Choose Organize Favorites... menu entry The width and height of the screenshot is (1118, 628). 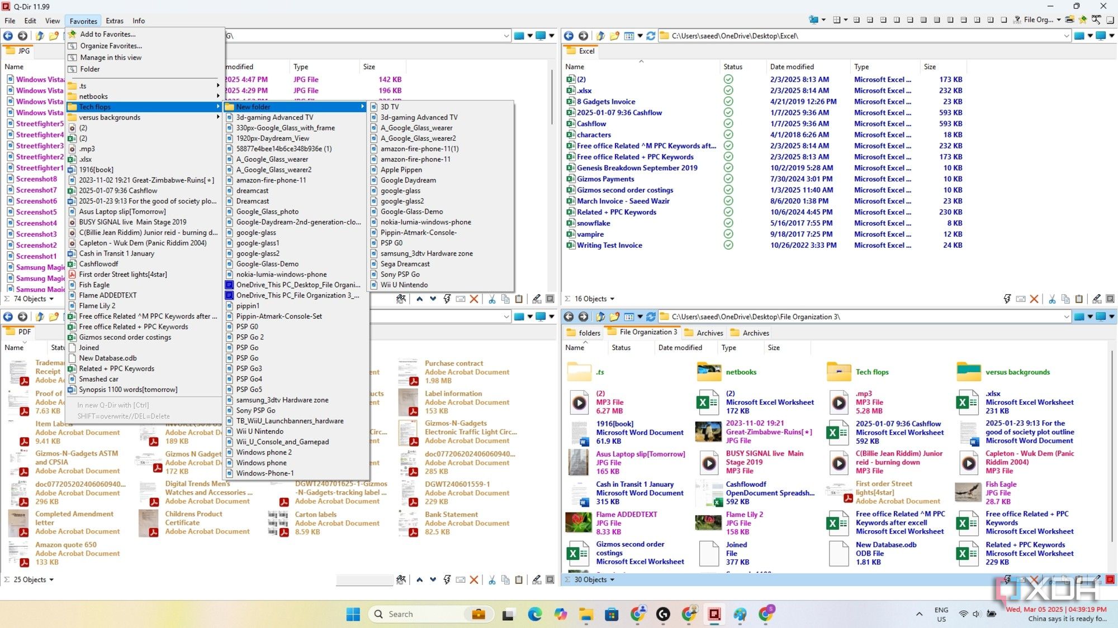(111, 46)
